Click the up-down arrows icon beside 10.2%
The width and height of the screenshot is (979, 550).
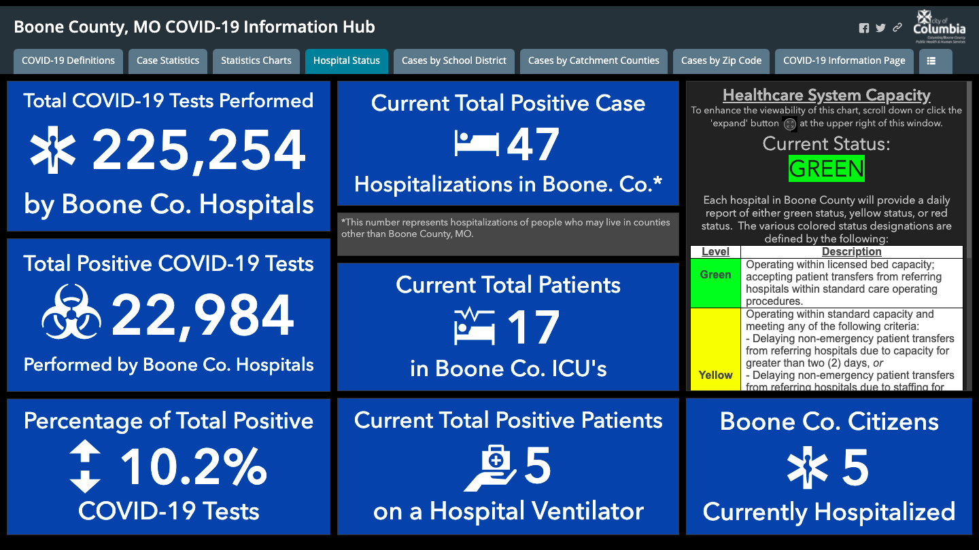coord(85,467)
